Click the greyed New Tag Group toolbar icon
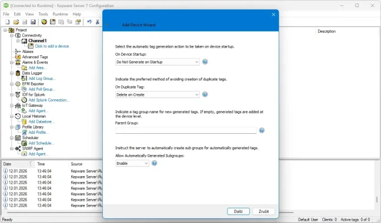 tap(61, 22)
